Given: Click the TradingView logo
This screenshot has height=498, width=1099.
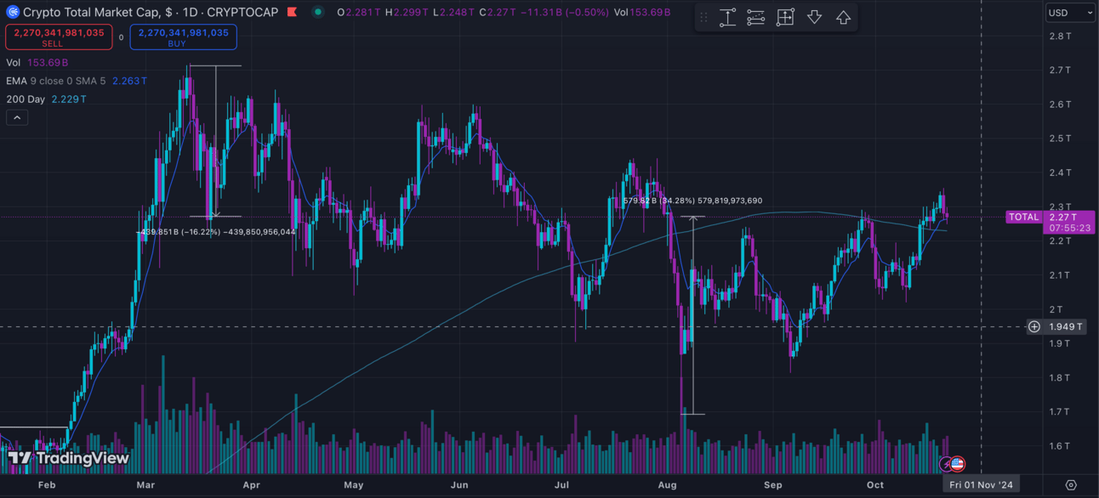Looking at the screenshot, I should tap(69, 459).
